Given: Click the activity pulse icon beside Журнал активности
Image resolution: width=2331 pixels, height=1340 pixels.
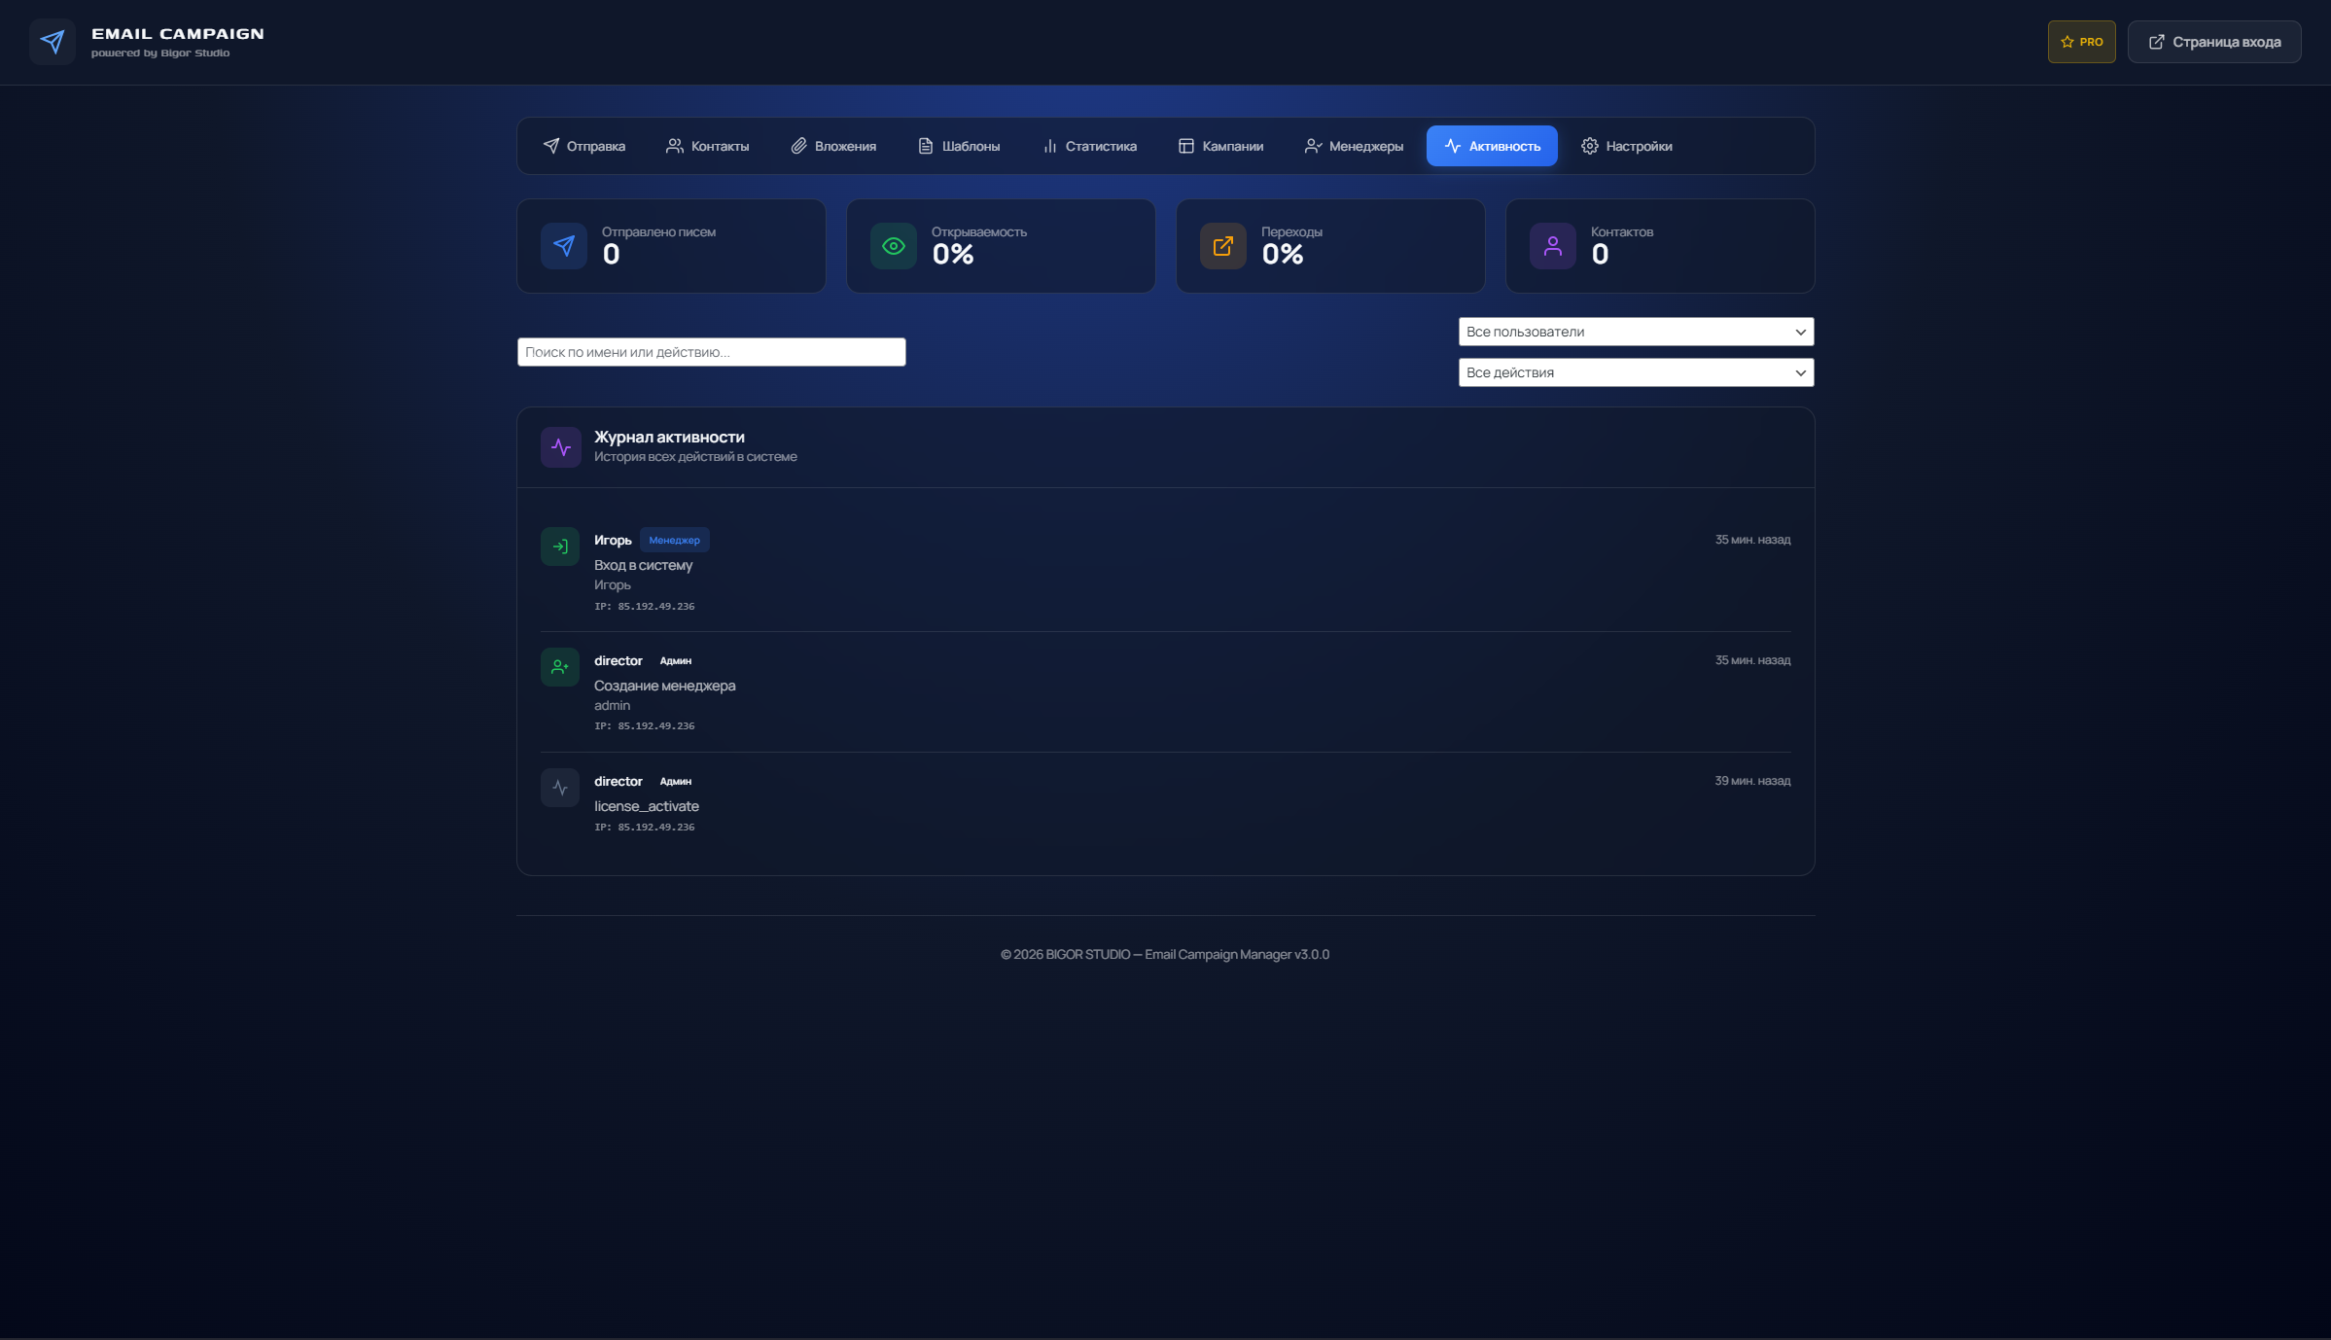Looking at the screenshot, I should tap(560, 446).
